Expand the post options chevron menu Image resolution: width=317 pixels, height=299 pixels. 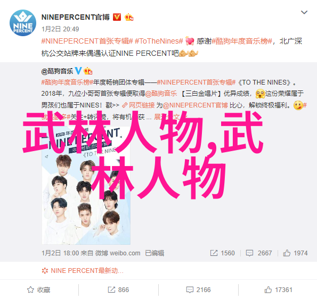click(304, 13)
